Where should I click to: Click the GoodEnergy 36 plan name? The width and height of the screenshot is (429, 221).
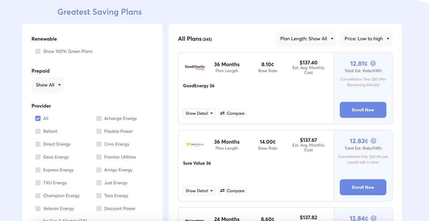coord(199,86)
